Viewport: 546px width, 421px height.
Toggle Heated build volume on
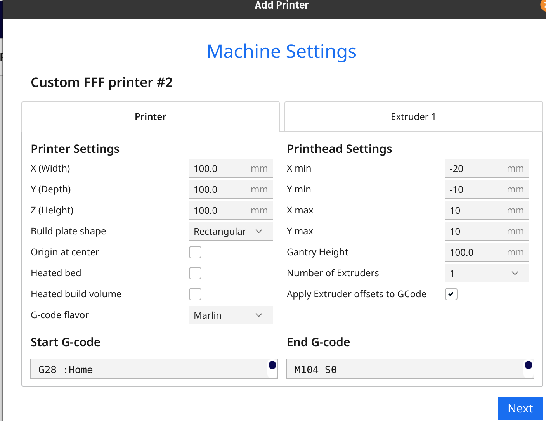click(x=195, y=294)
